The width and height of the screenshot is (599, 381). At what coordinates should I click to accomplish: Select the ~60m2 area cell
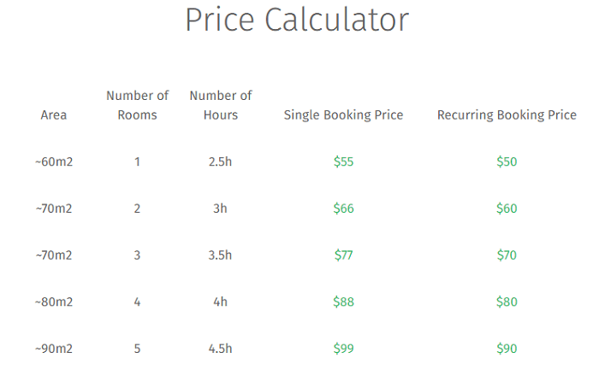(x=54, y=161)
